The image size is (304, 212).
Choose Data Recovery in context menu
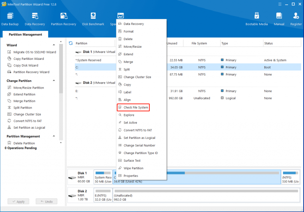[x=141, y=24]
